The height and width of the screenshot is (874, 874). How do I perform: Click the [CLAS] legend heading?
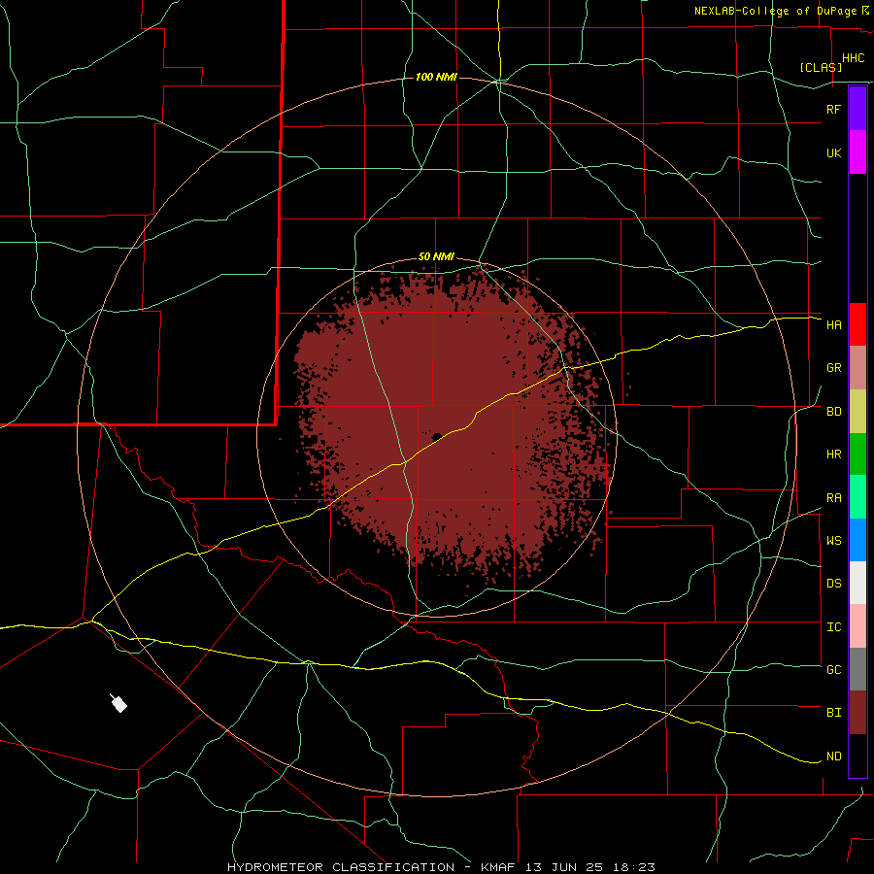tap(821, 67)
